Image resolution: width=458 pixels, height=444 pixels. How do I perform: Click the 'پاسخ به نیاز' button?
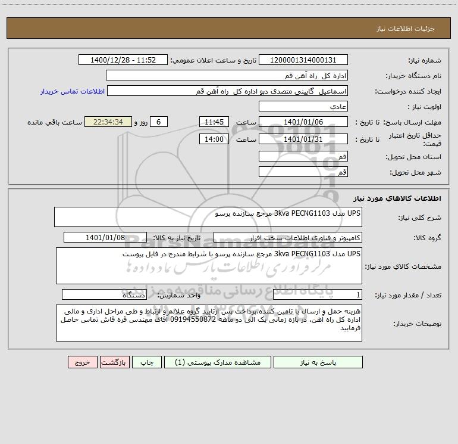click(318, 362)
